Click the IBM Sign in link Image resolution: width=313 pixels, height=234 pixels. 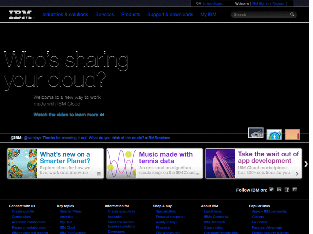[260, 4]
